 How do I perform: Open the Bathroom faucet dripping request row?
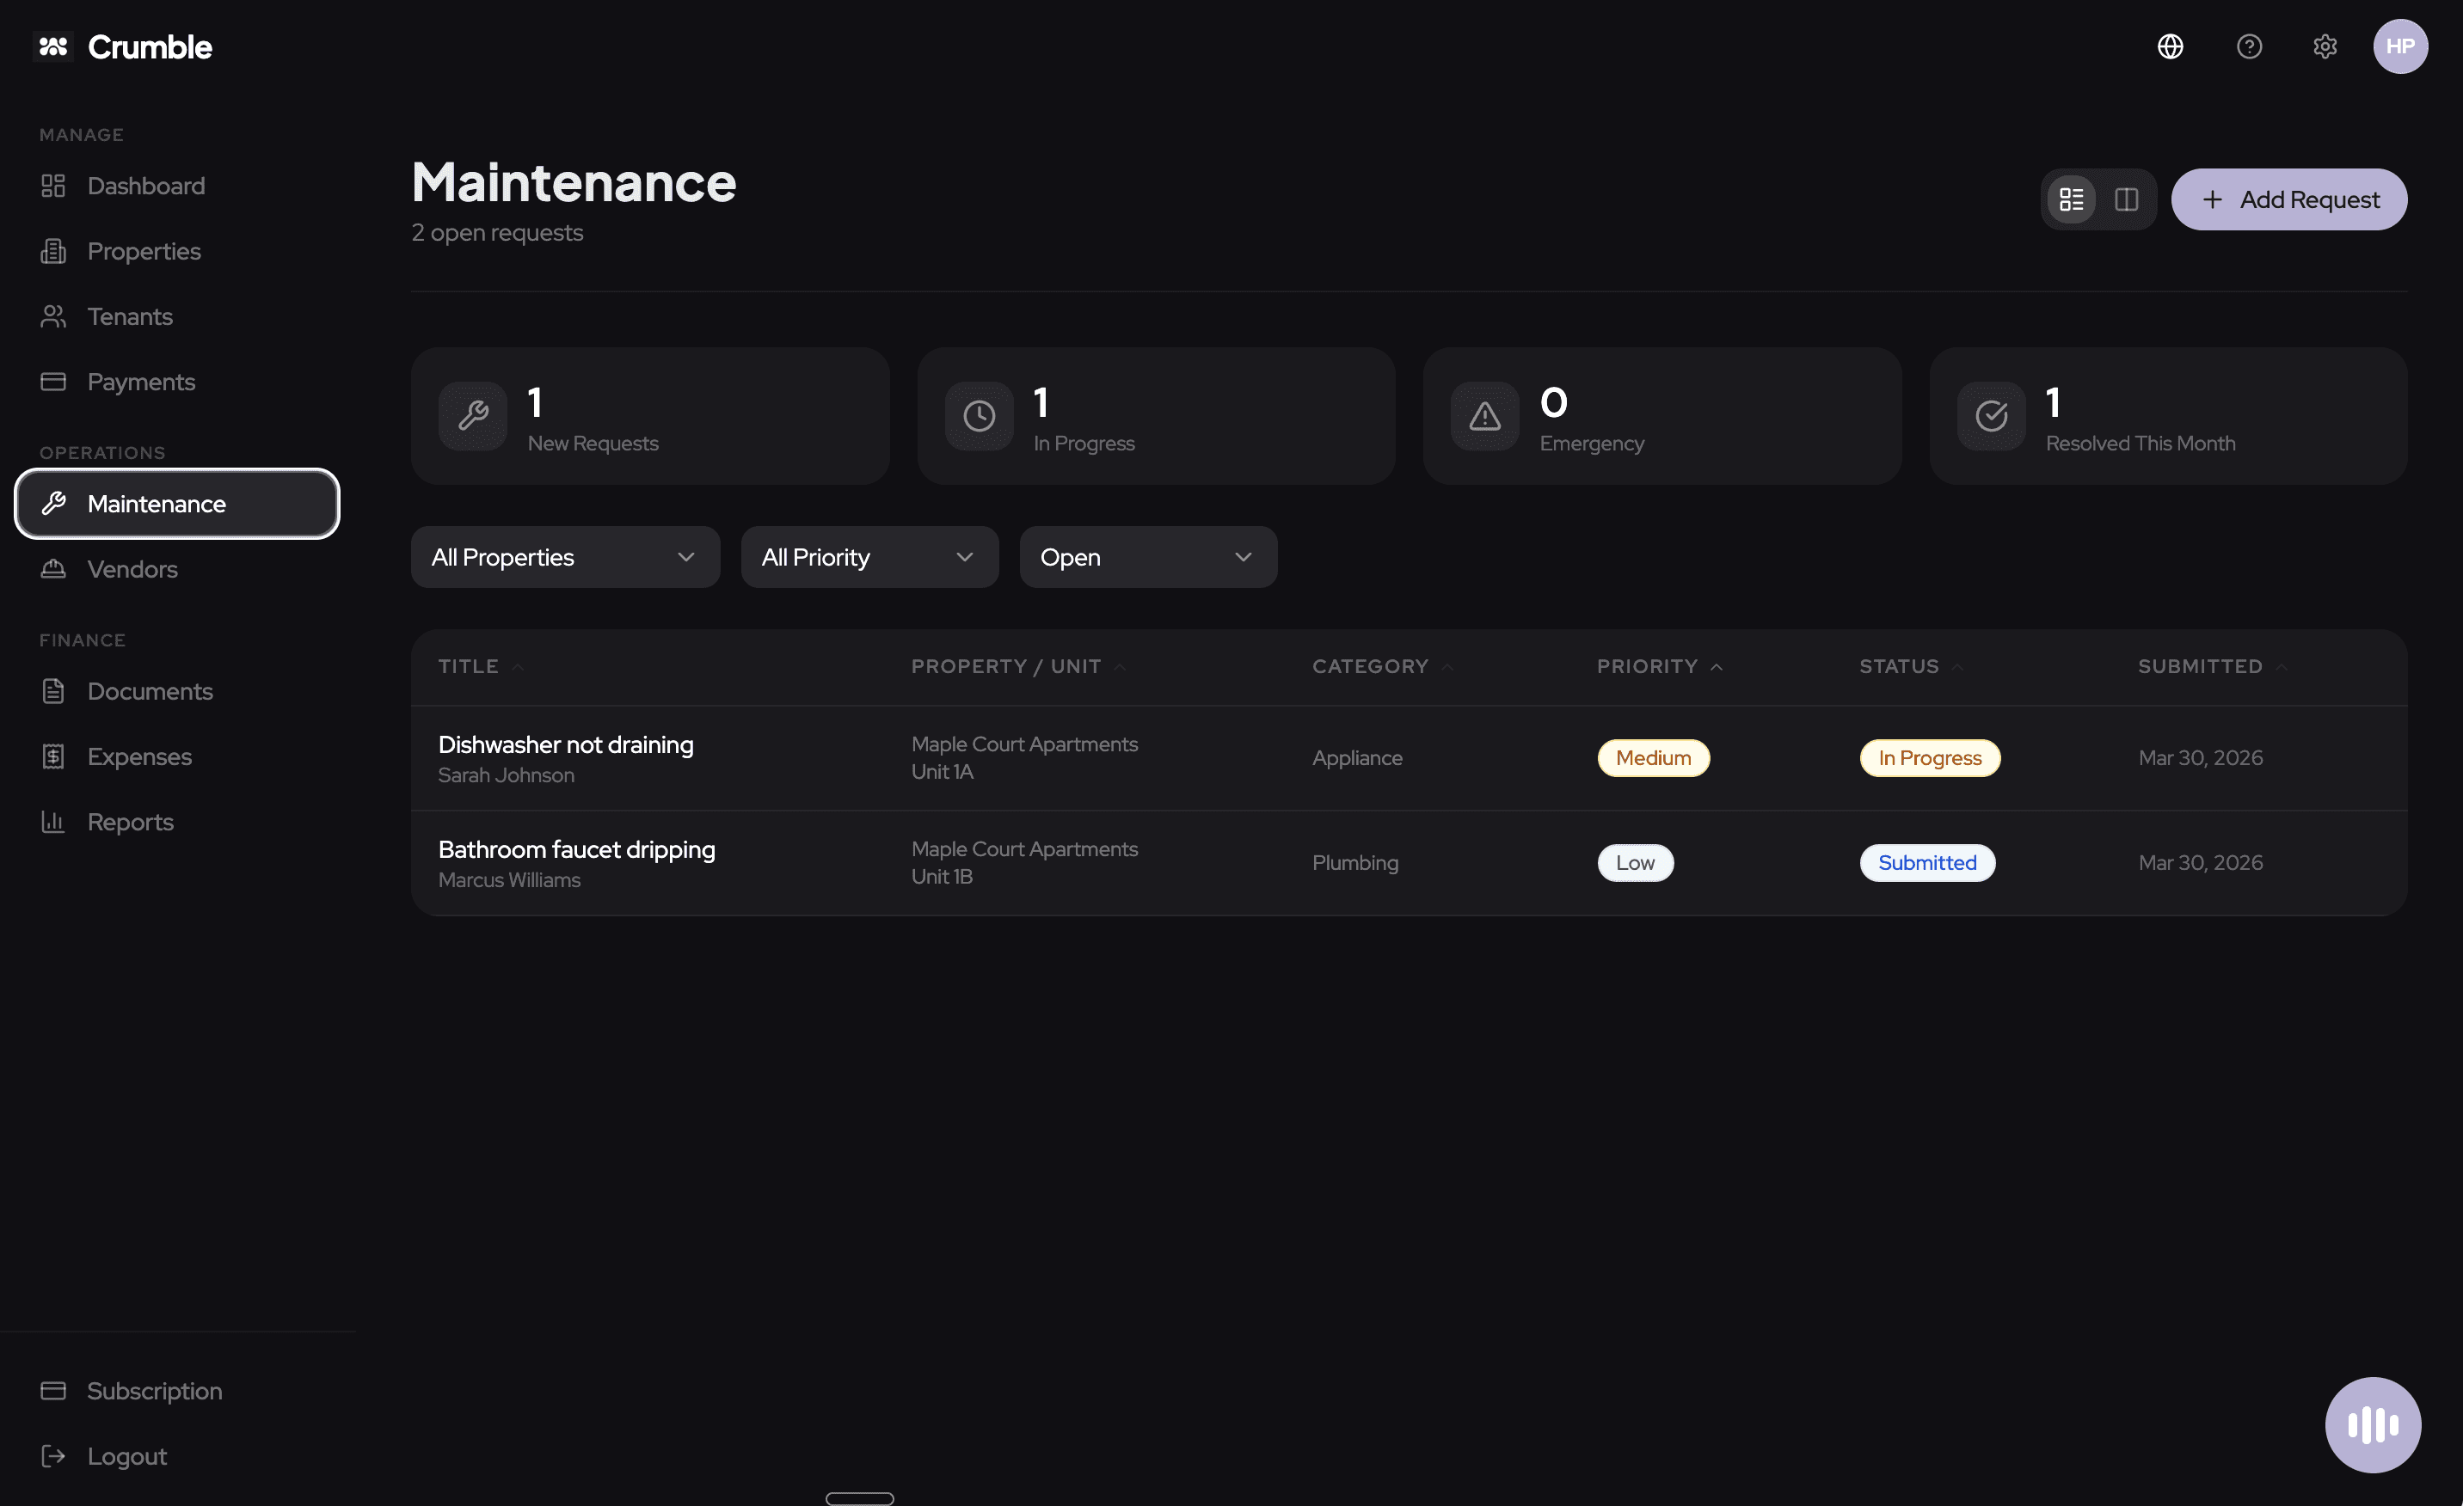tap(577, 849)
